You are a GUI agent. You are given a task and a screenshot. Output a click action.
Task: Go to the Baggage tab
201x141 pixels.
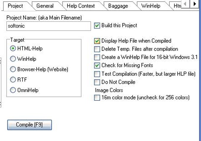pyautogui.click(x=118, y=6)
